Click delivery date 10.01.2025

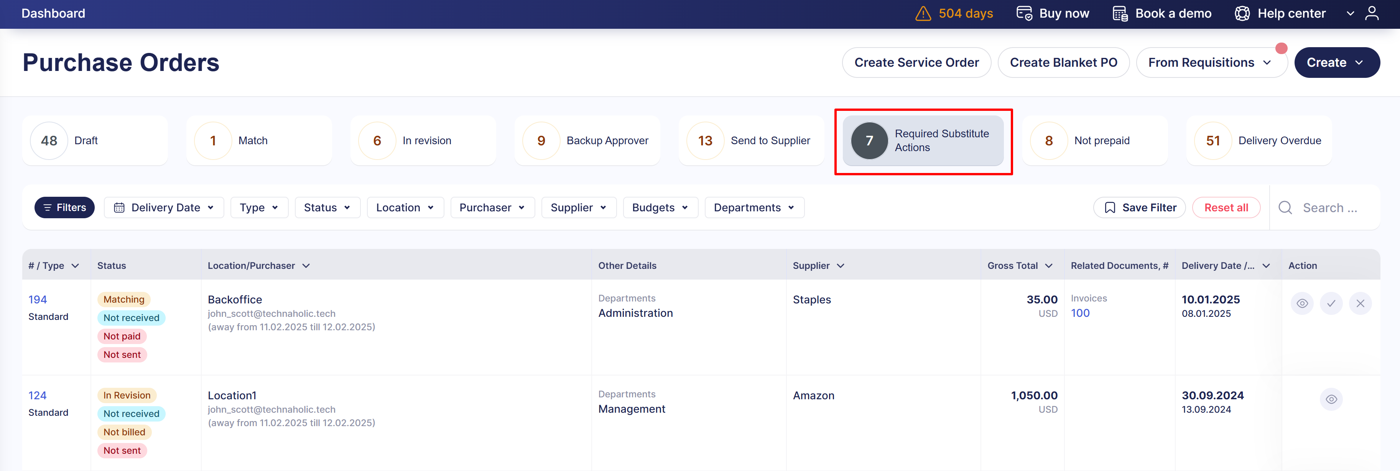tap(1210, 300)
